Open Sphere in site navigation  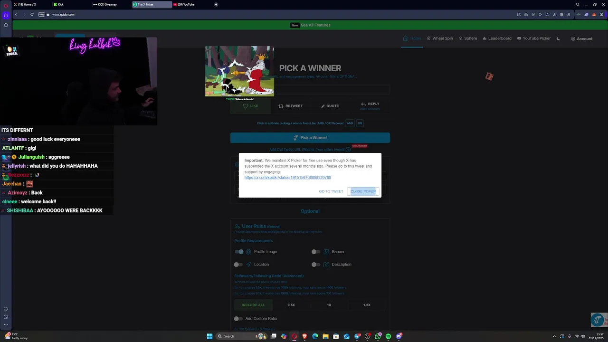click(467, 38)
